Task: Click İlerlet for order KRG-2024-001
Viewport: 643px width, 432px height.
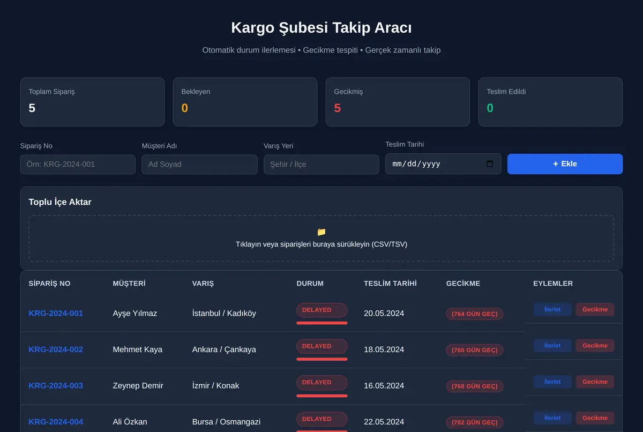Action: pyautogui.click(x=552, y=309)
